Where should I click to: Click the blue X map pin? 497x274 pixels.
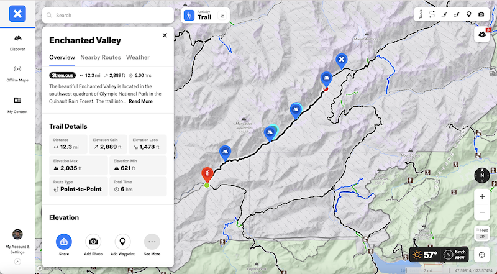coord(341,60)
